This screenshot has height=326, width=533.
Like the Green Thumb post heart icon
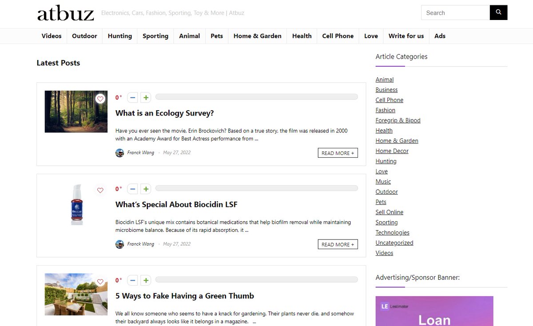[100, 282]
